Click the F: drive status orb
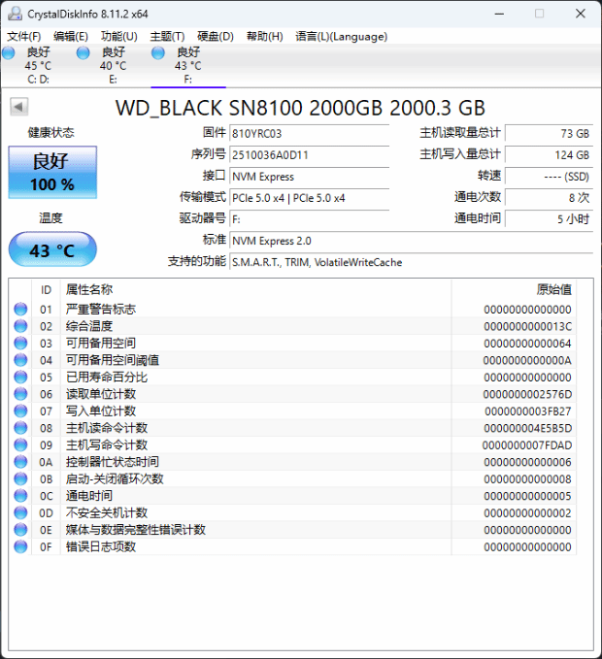 158,52
